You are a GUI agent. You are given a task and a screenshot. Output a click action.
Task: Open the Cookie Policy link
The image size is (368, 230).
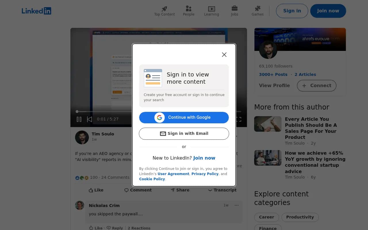(x=152, y=179)
